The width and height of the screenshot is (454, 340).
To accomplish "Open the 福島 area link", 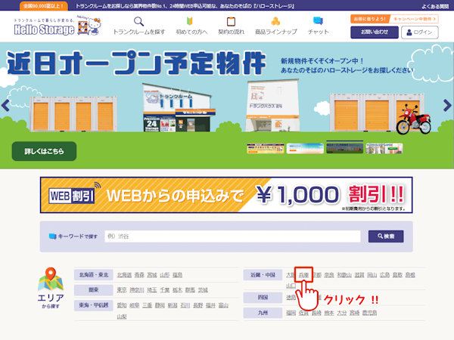I will 178,275.
